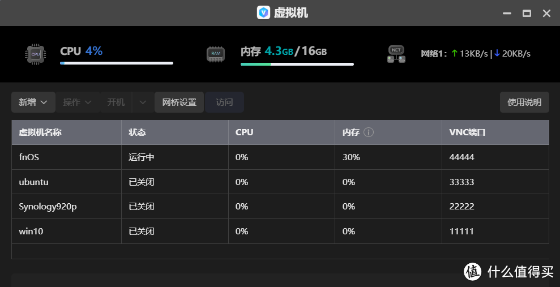Minimize the 虚拟机 window
This screenshot has width=560, height=287.
click(507, 12)
